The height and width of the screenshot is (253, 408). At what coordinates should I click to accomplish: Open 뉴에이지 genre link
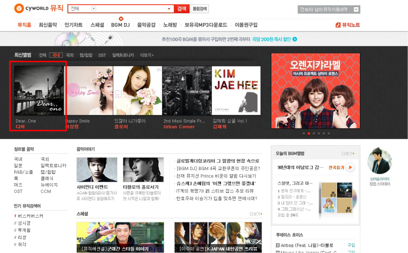click(49, 185)
